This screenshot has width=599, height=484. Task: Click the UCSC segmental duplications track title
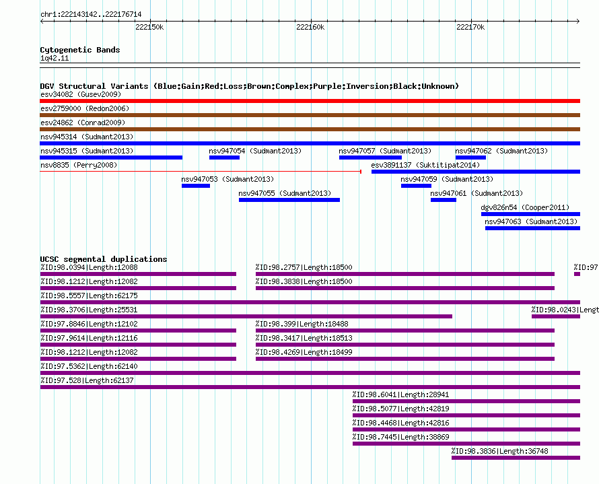point(103,259)
